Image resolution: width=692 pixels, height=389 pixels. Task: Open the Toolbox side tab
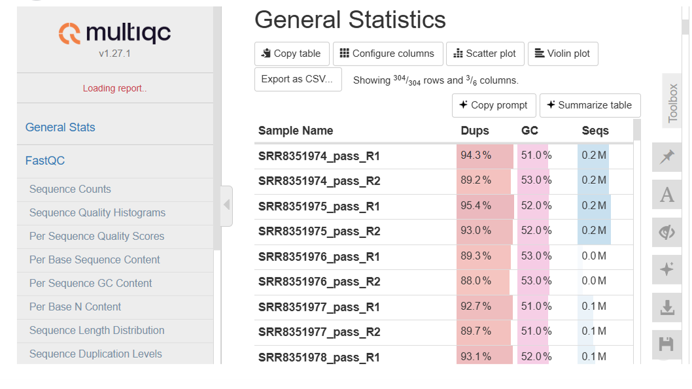pos(672,103)
